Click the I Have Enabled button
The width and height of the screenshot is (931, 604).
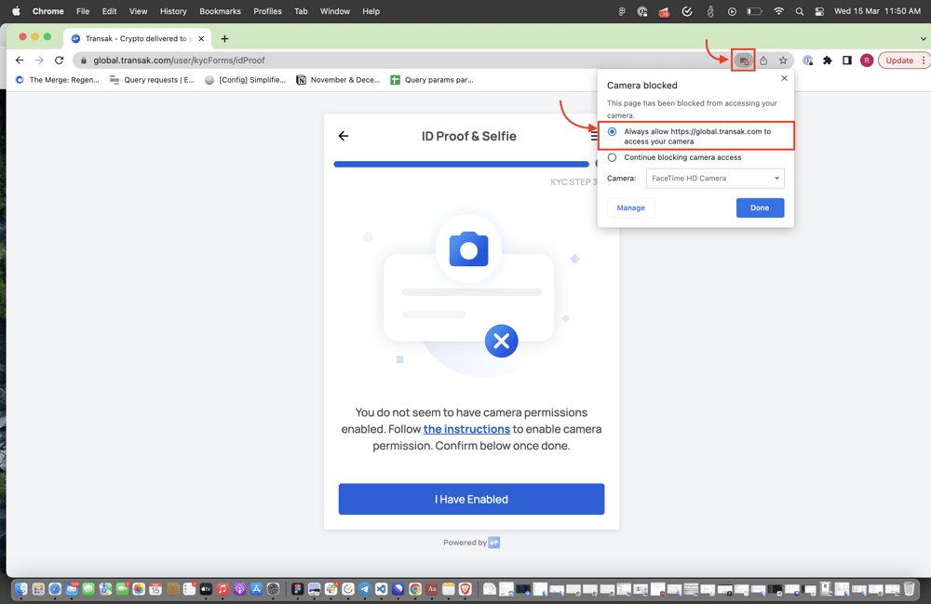471,499
